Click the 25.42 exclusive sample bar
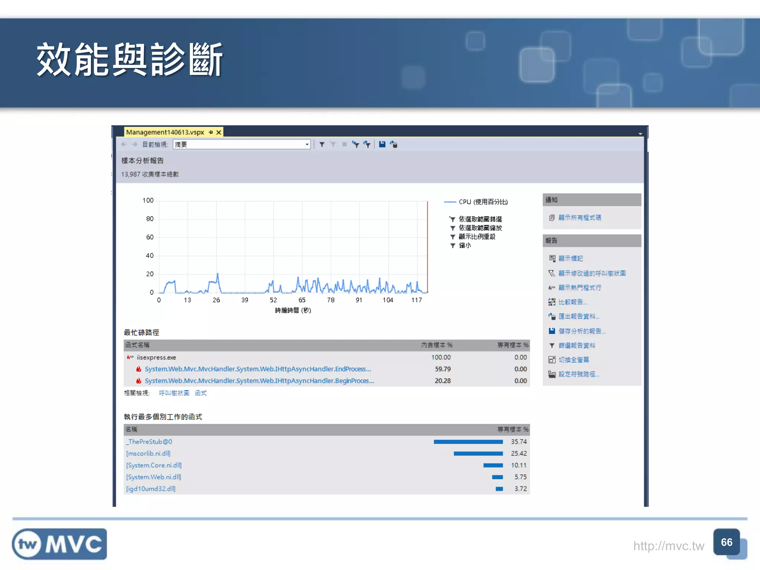 pyautogui.click(x=478, y=453)
